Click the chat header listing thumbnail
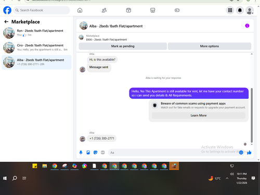Viewport: 260px width, 195px height. click(x=84, y=26)
